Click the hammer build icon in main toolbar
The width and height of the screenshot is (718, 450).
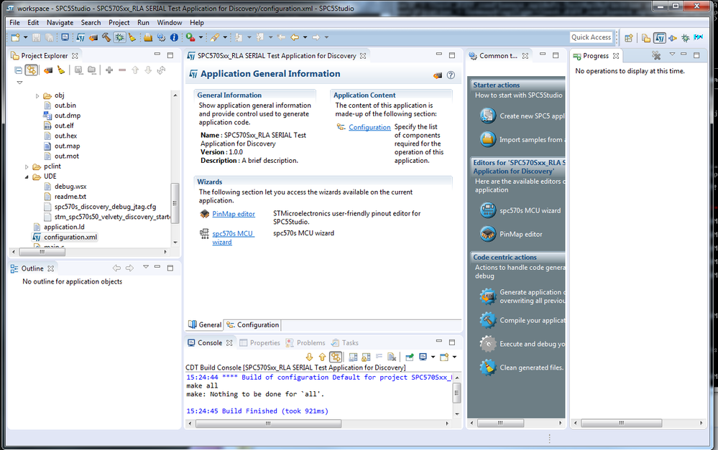[106, 37]
